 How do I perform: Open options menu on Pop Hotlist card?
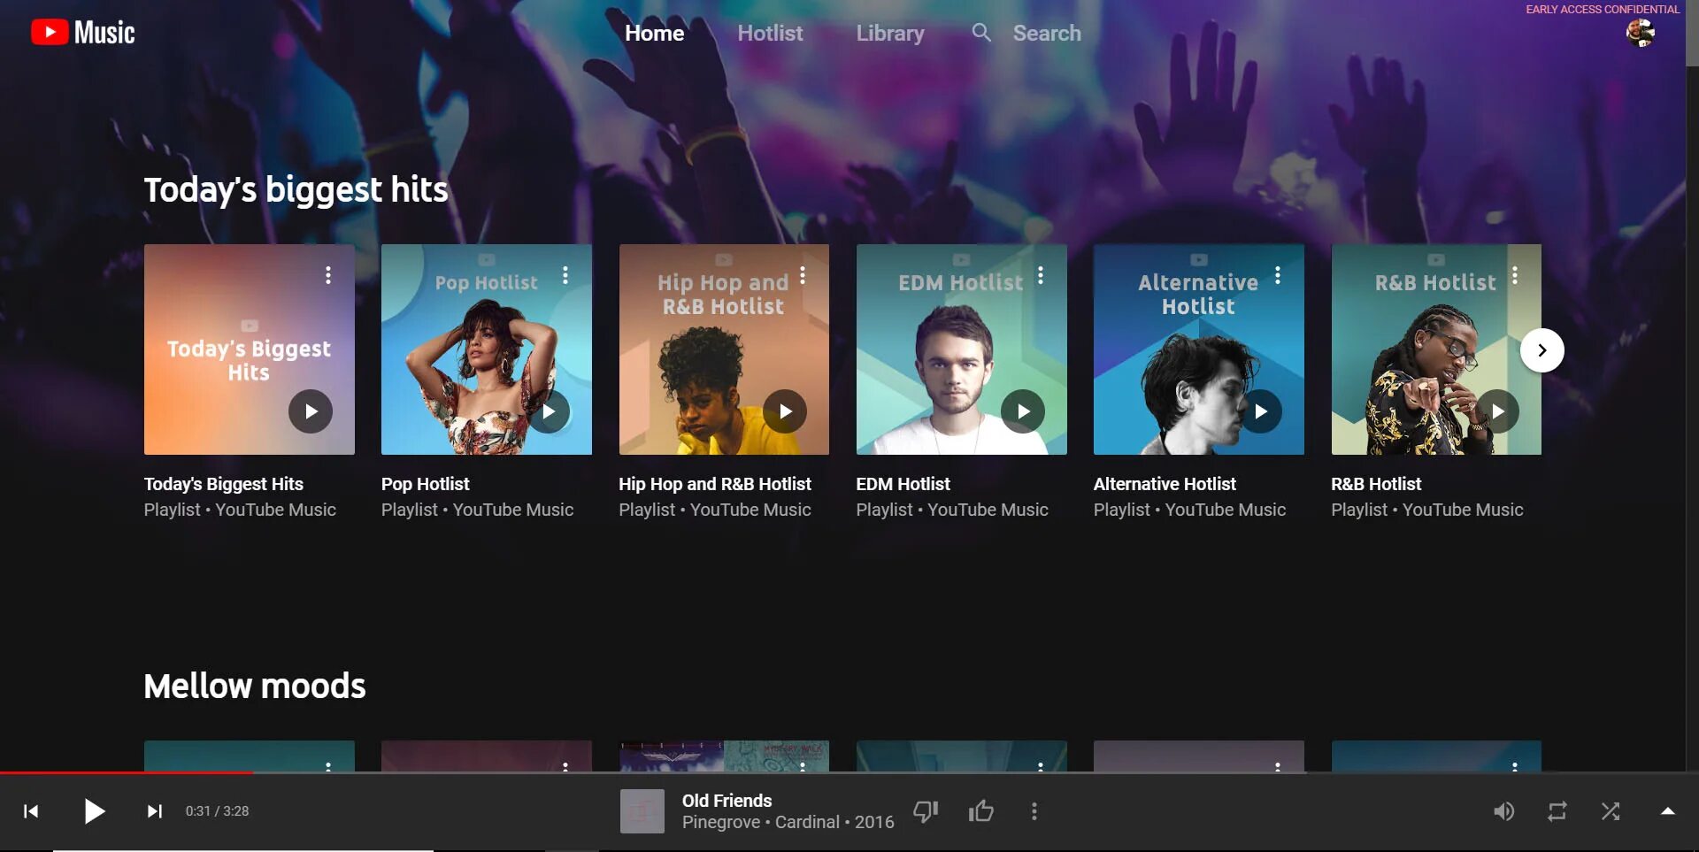pos(565,275)
